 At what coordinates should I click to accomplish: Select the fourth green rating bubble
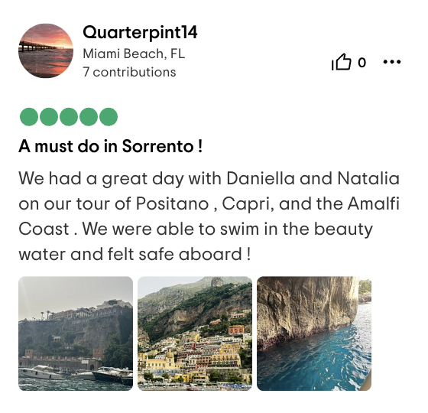[x=89, y=117]
